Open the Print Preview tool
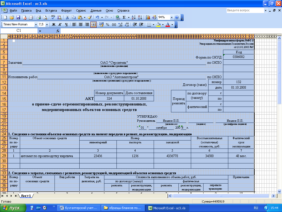Screen dimensions: 282x212 tap(45, 17)
